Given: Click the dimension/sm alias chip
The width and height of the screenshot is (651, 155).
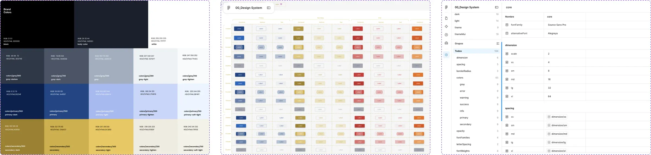Looking at the screenshot, I should pyautogui.click(x=557, y=126).
